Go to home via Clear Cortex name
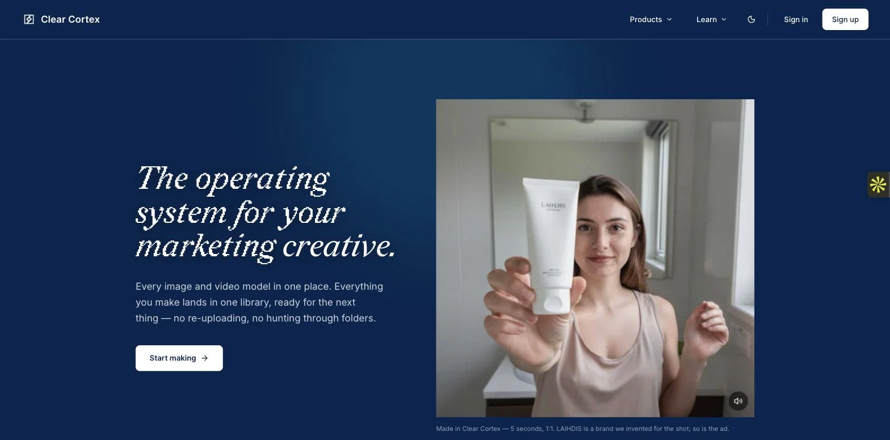The width and height of the screenshot is (890, 440). point(70,19)
